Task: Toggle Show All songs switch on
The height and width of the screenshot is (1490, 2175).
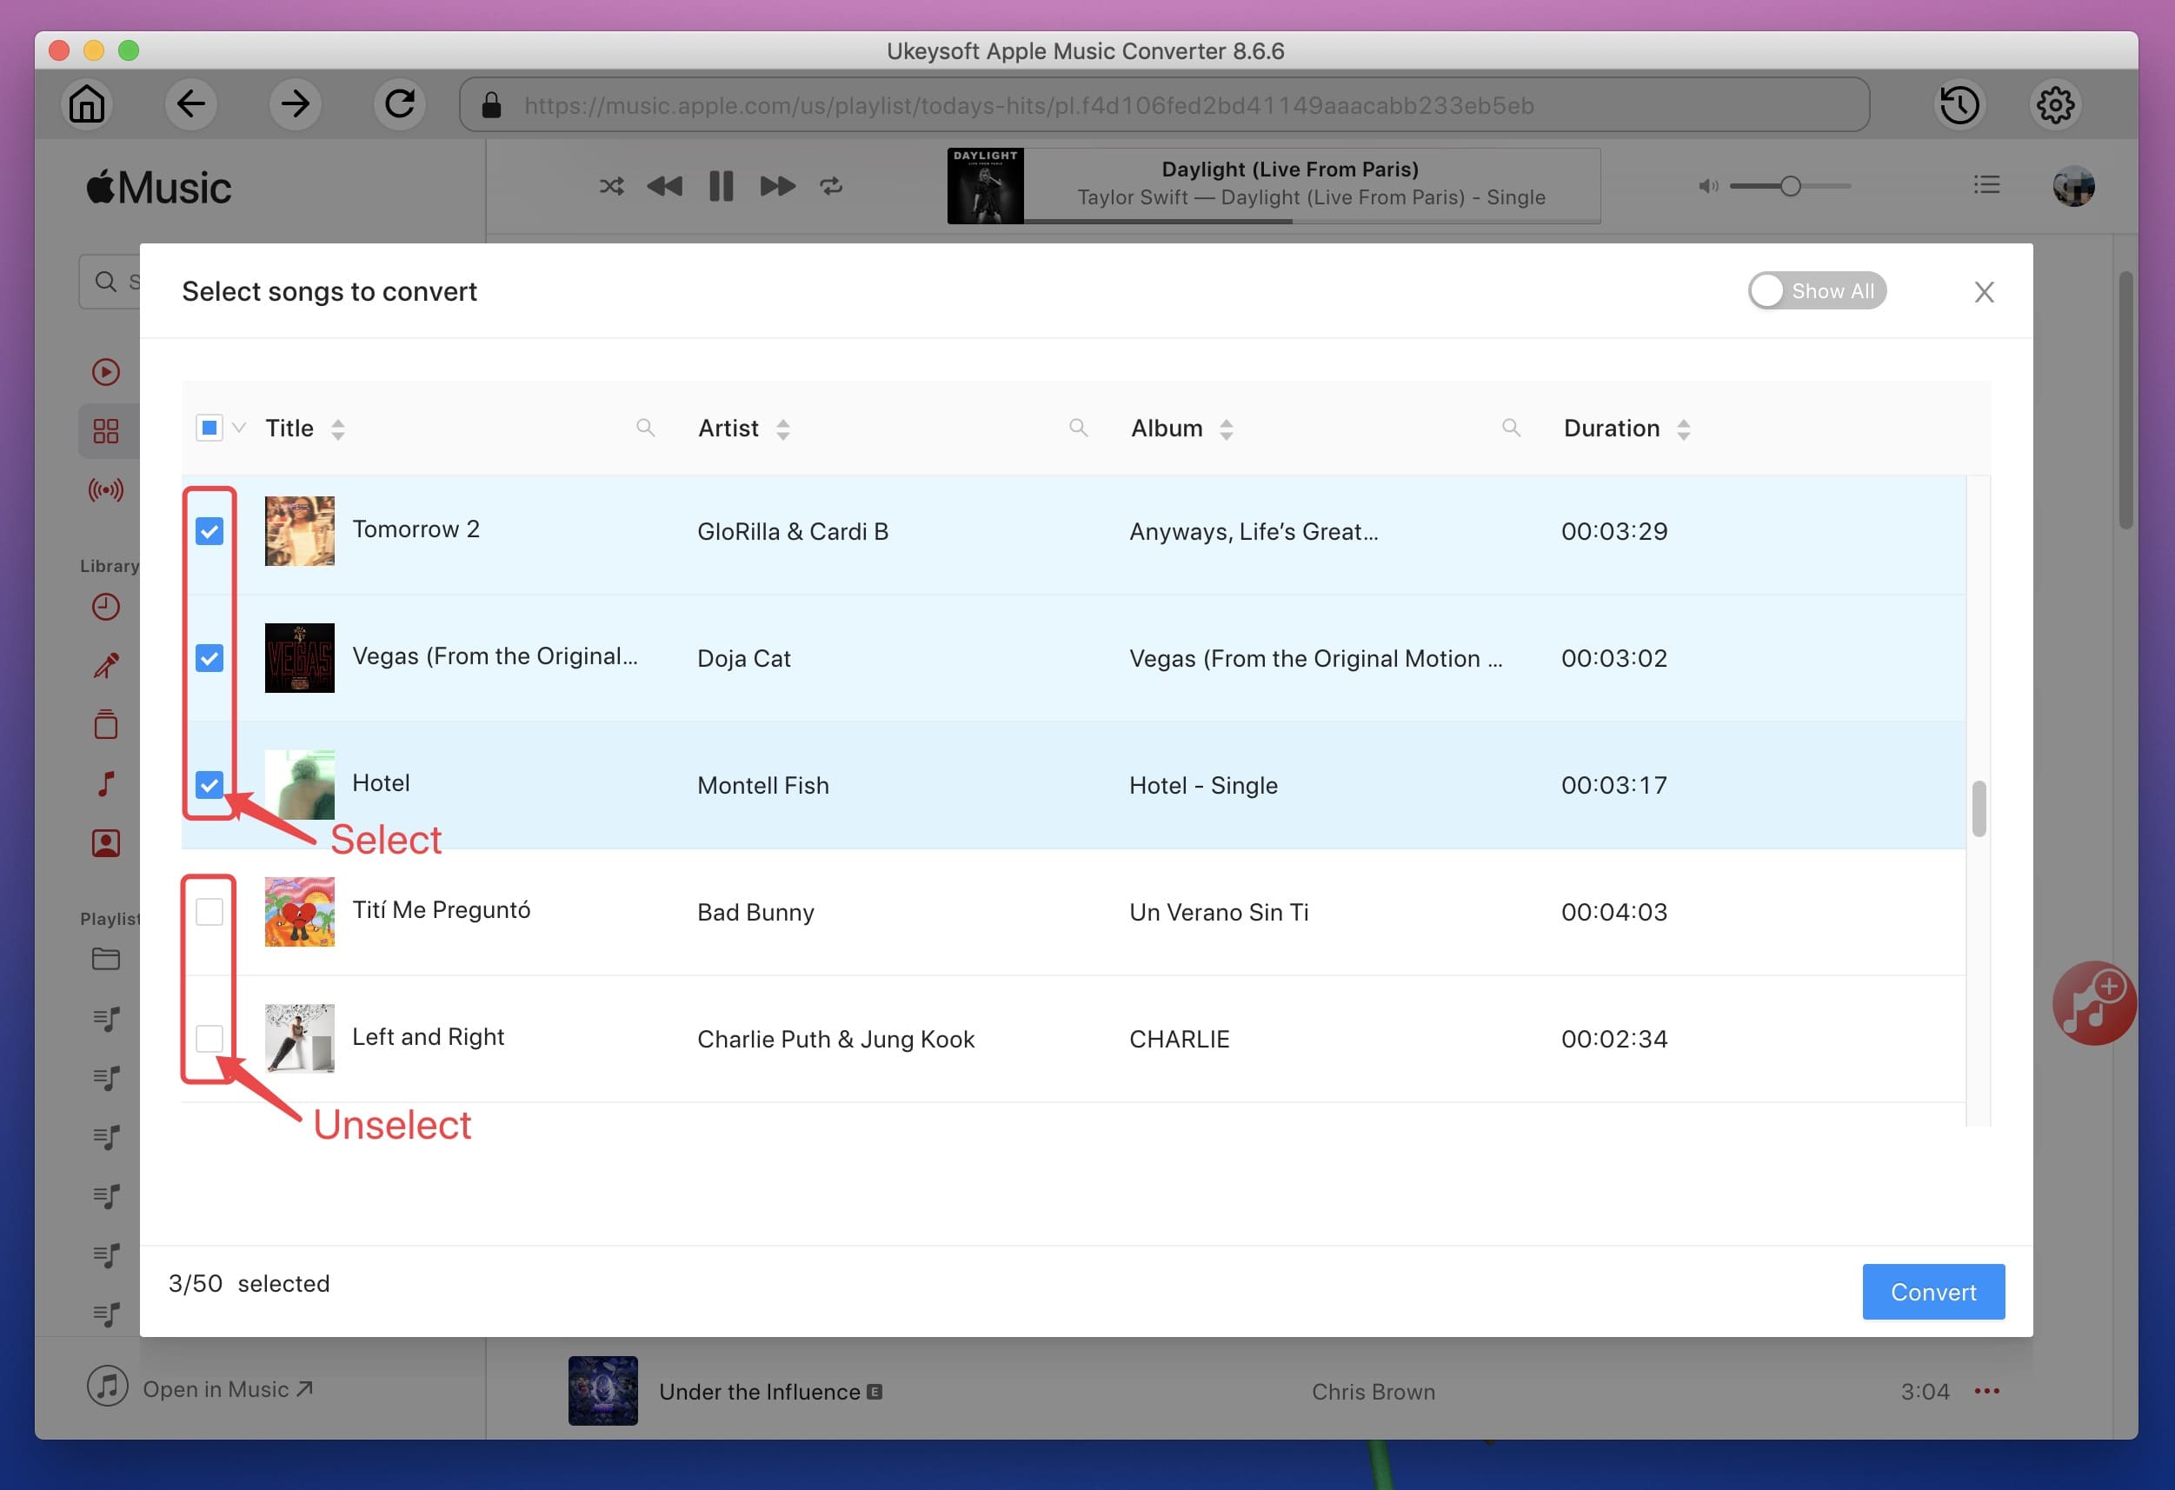Action: [1813, 289]
